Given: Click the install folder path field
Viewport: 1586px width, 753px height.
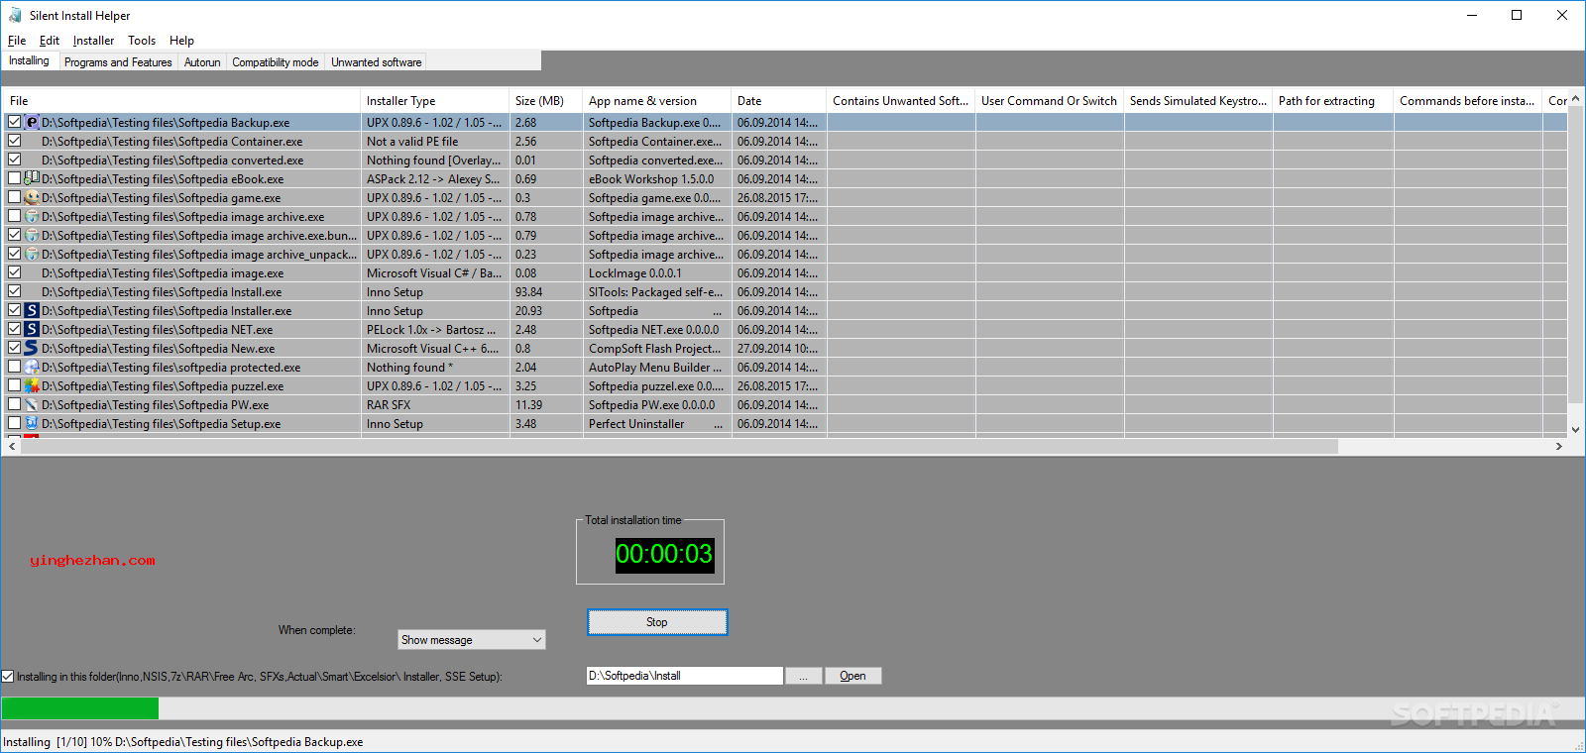Looking at the screenshot, I should click(x=684, y=676).
